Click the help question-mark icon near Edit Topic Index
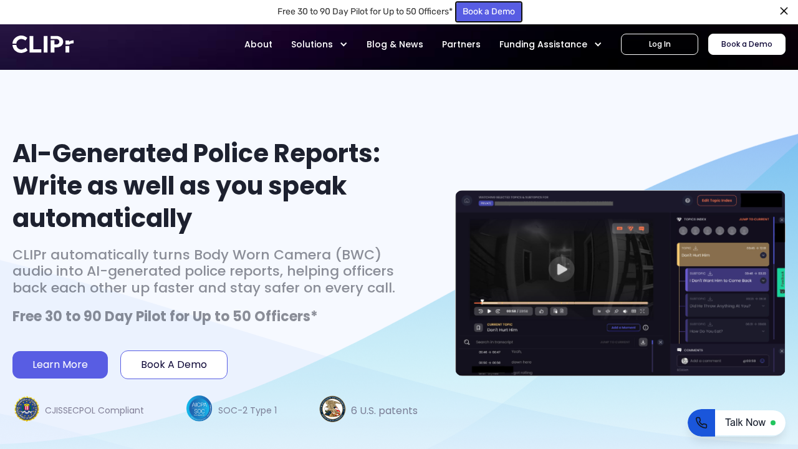This screenshot has width=798, height=449. click(x=687, y=200)
